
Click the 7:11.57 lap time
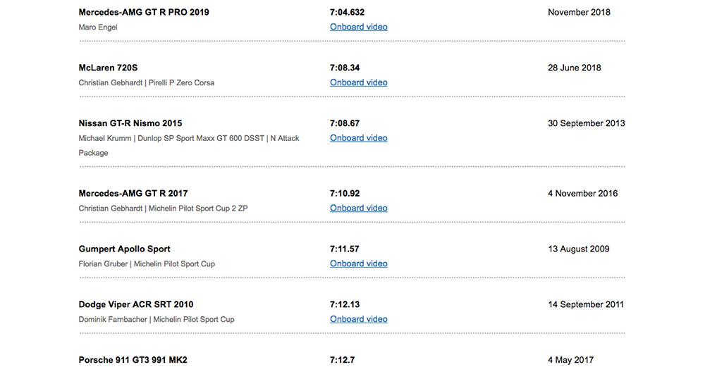345,249
